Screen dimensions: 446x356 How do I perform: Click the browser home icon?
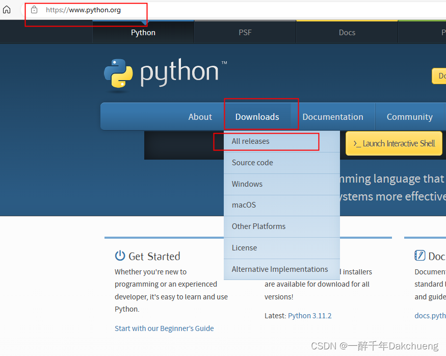(7, 10)
